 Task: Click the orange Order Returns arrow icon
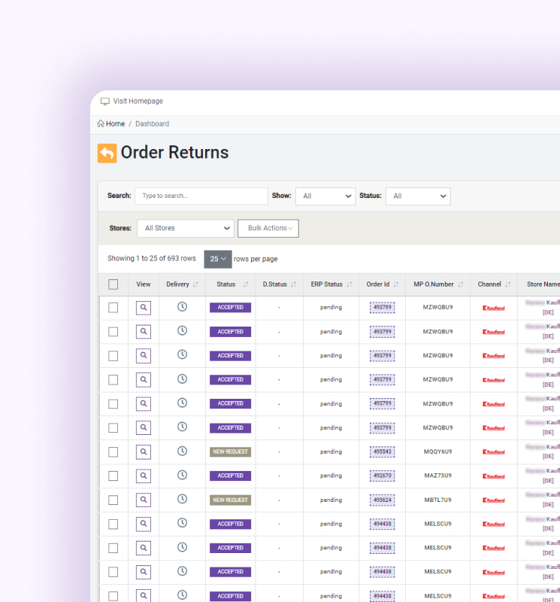pyautogui.click(x=107, y=153)
